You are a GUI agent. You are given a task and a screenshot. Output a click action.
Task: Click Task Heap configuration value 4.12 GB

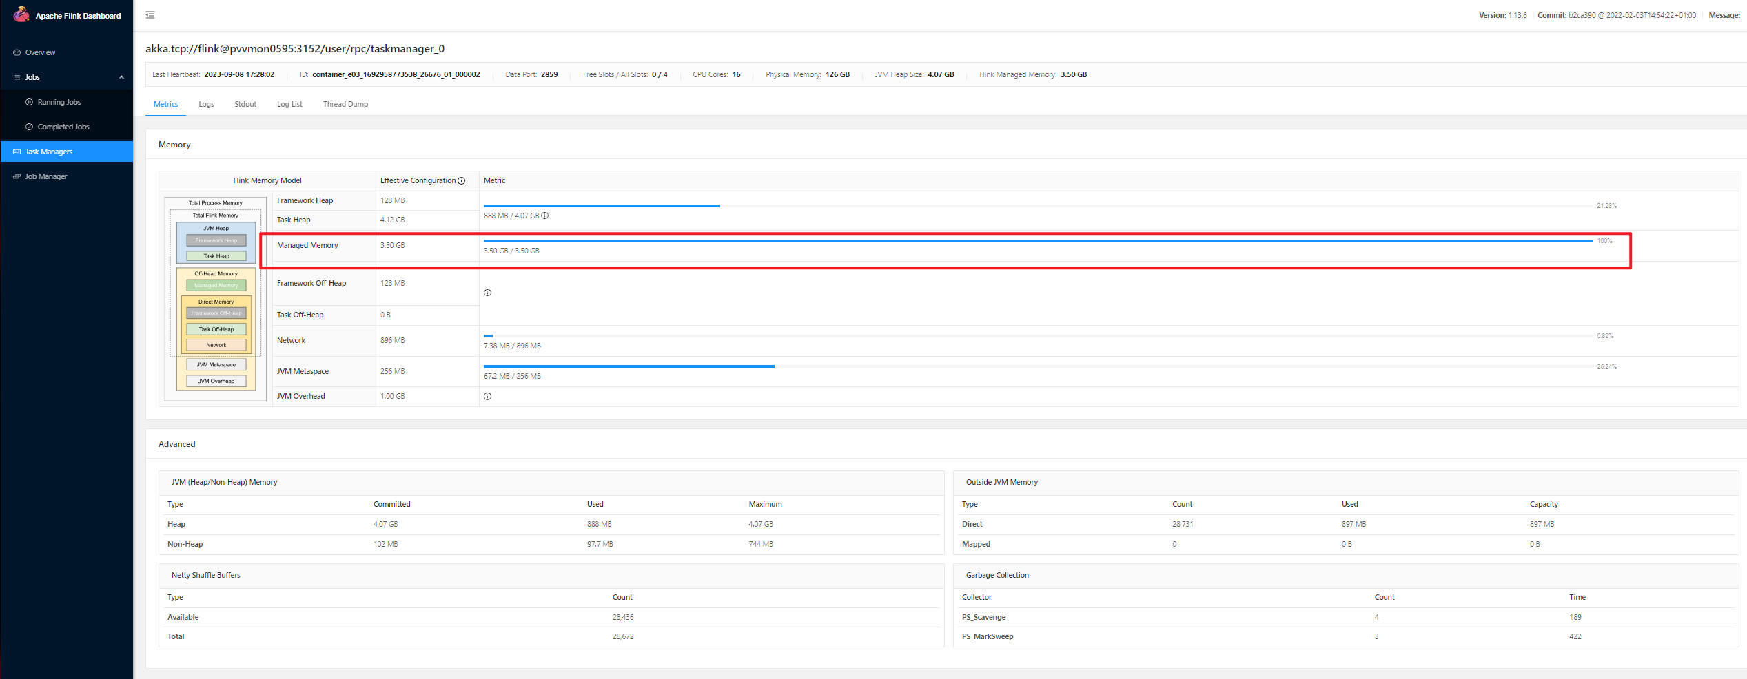click(393, 220)
